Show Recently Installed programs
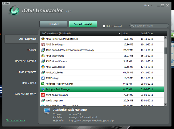174x129 pixels. 26,61
